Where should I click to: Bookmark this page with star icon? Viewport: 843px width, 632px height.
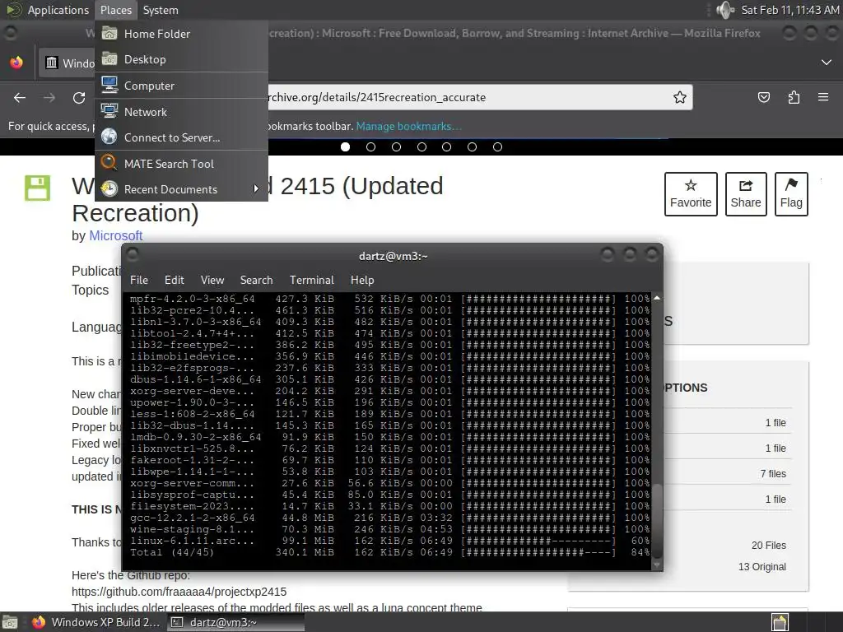point(679,97)
